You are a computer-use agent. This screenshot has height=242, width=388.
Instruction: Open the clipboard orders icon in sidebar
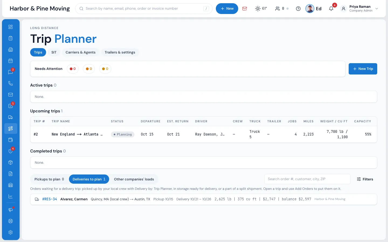[11, 38]
